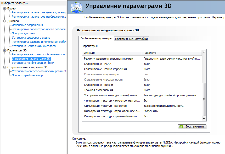Switch to Глобальные параметры tab

click(x=96, y=38)
